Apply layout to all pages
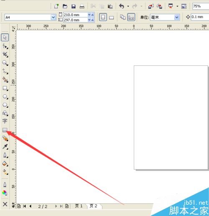The width and height of the screenshot is (209, 216). point(123,17)
